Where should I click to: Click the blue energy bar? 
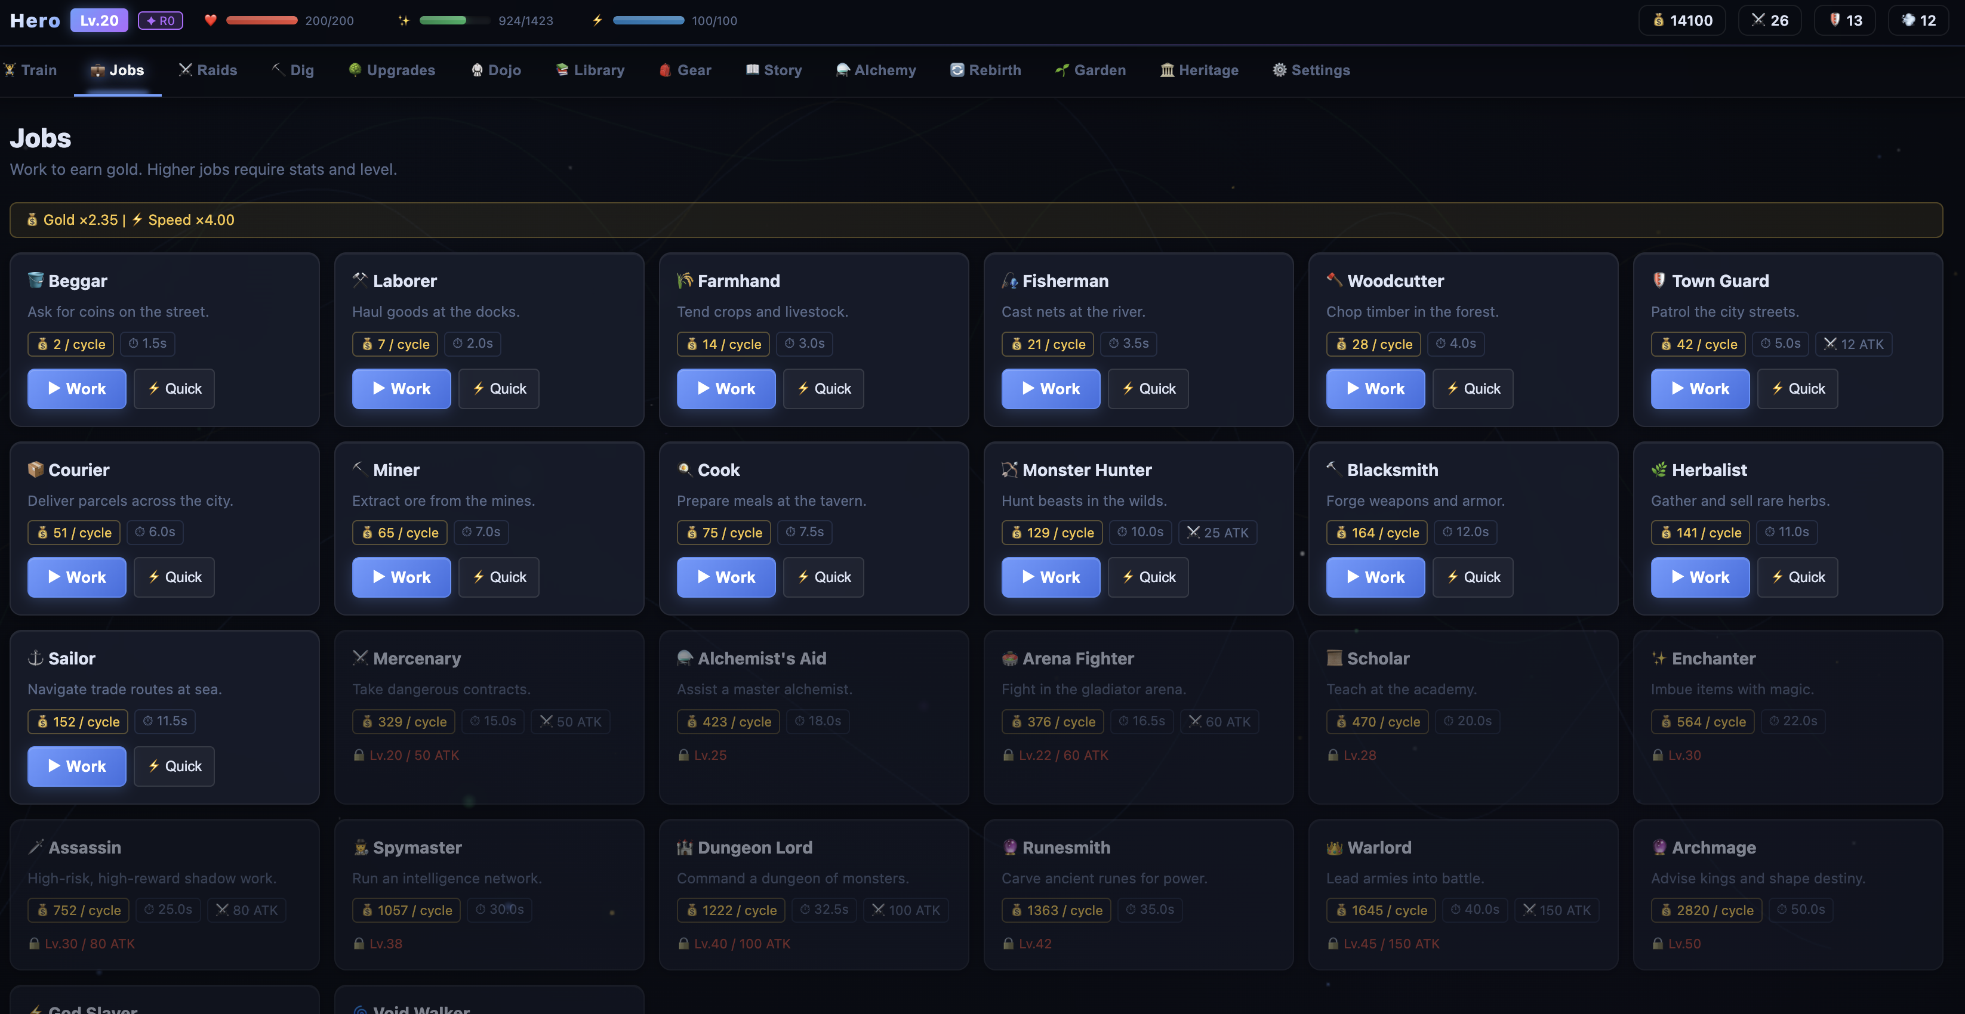pos(648,21)
